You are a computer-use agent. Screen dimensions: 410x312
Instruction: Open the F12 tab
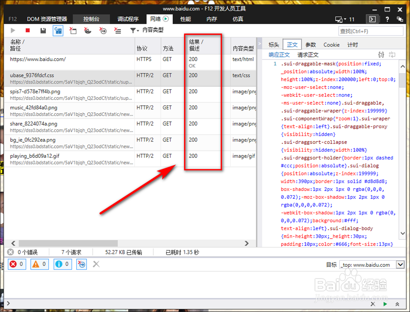pyautogui.click(x=13, y=19)
